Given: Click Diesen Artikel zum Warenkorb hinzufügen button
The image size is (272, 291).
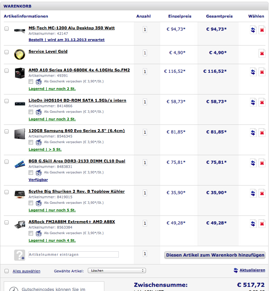Looking at the screenshot, I should 215,255.
